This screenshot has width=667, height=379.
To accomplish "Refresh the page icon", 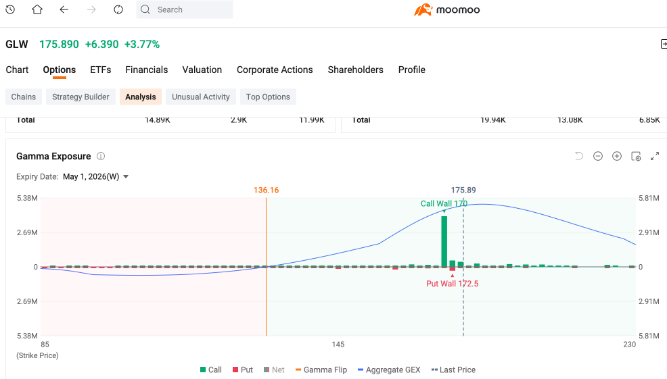I will 118,9.
